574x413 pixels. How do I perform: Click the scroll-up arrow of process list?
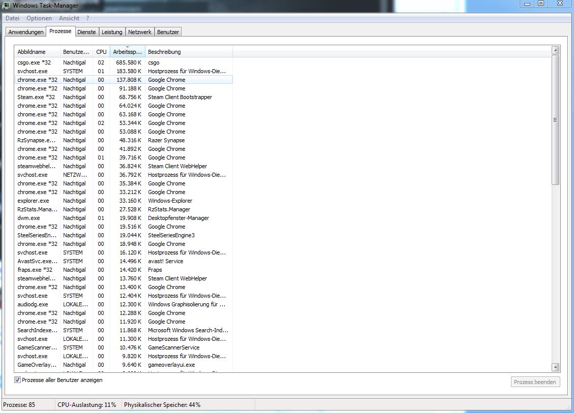click(555, 50)
